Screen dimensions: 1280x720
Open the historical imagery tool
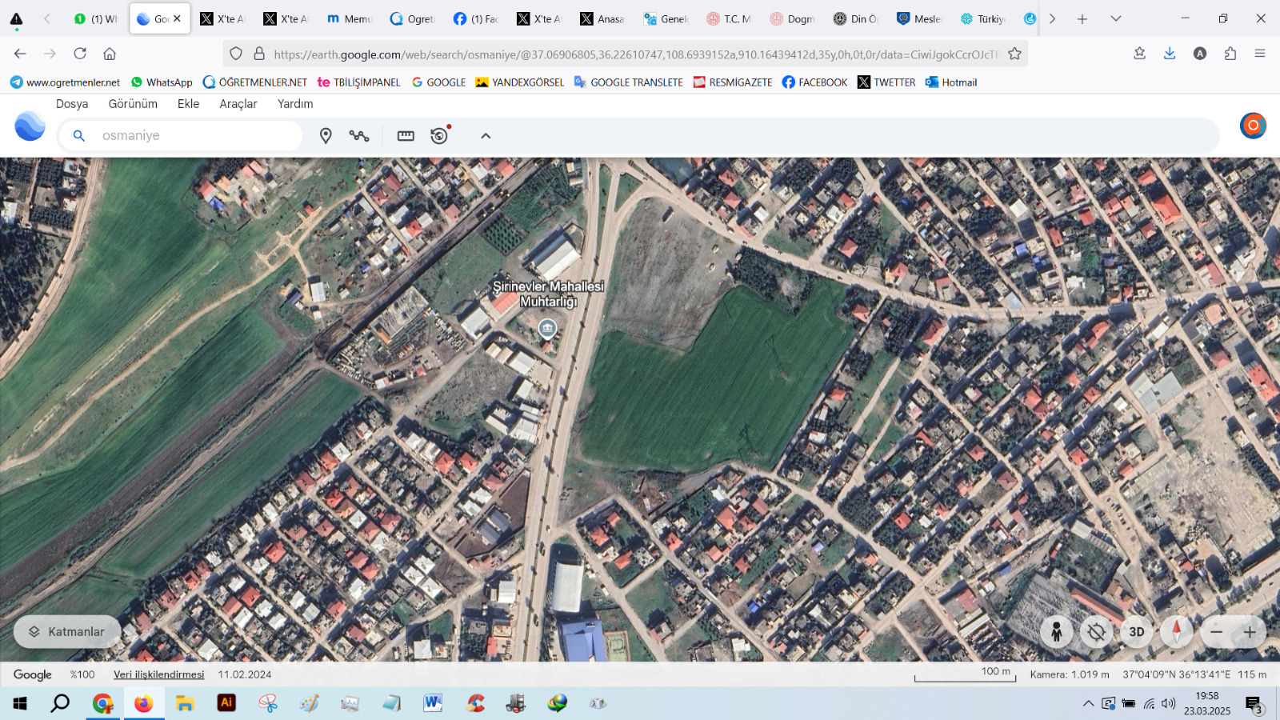[x=439, y=136]
